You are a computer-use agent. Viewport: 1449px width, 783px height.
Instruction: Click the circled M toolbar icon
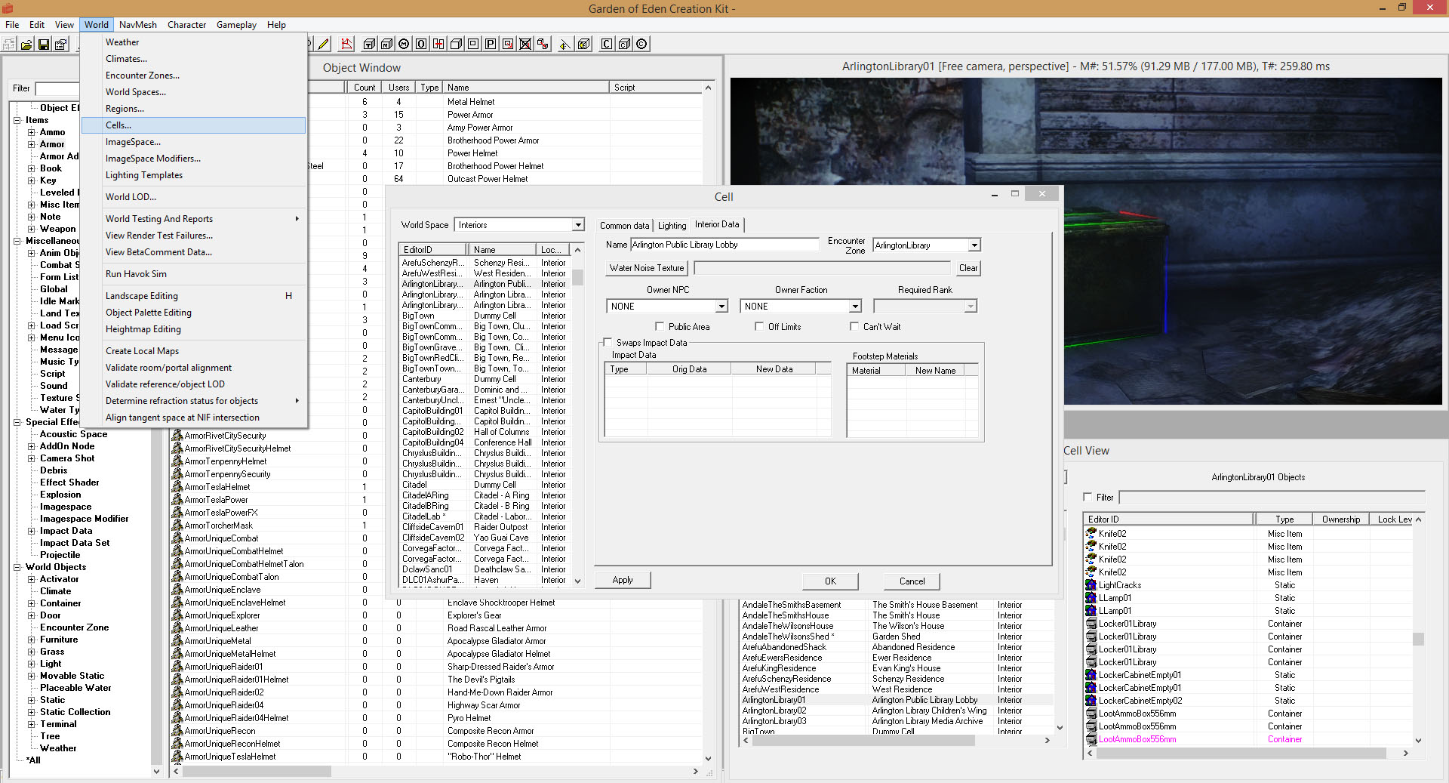(x=404, y=44)
